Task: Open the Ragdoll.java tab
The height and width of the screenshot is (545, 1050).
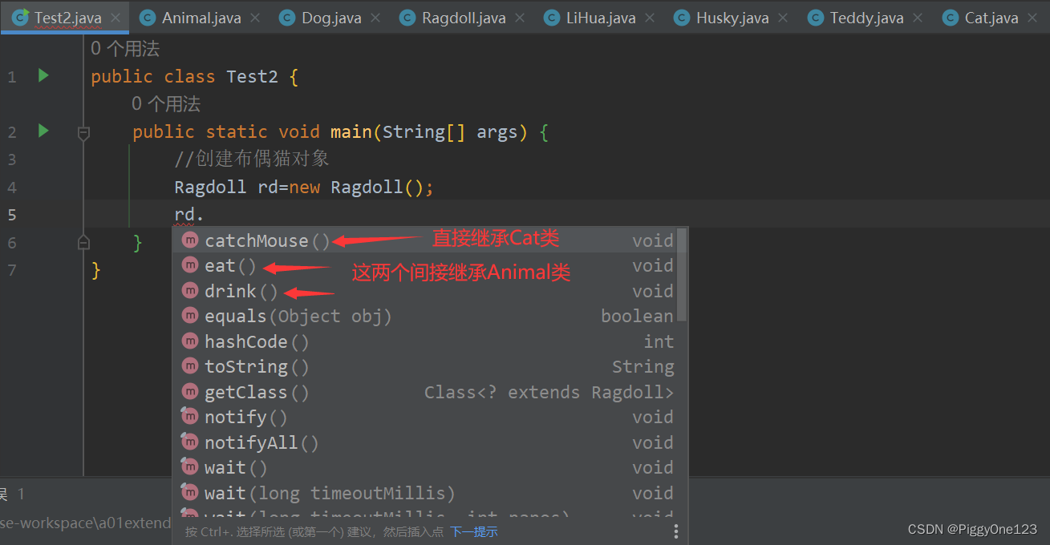Action: click(x=464, y=18)
